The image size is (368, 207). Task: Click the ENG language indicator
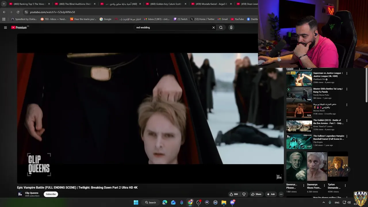(337, 202)
